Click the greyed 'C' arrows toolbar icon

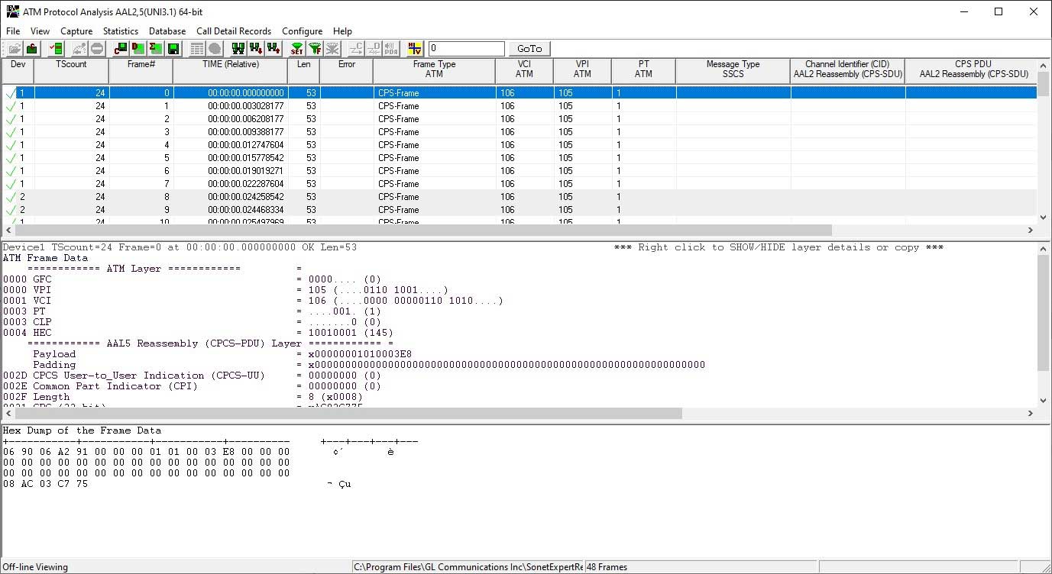click(356, 49)
